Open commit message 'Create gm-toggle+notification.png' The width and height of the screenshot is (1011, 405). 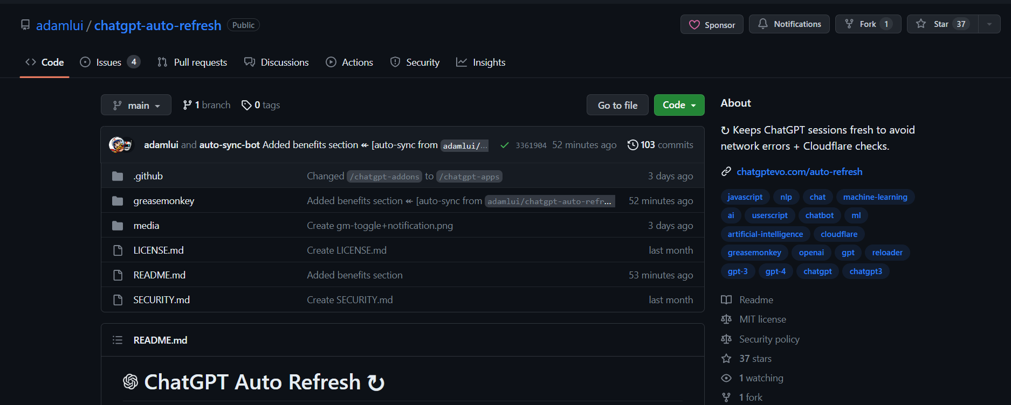[380, 226]
